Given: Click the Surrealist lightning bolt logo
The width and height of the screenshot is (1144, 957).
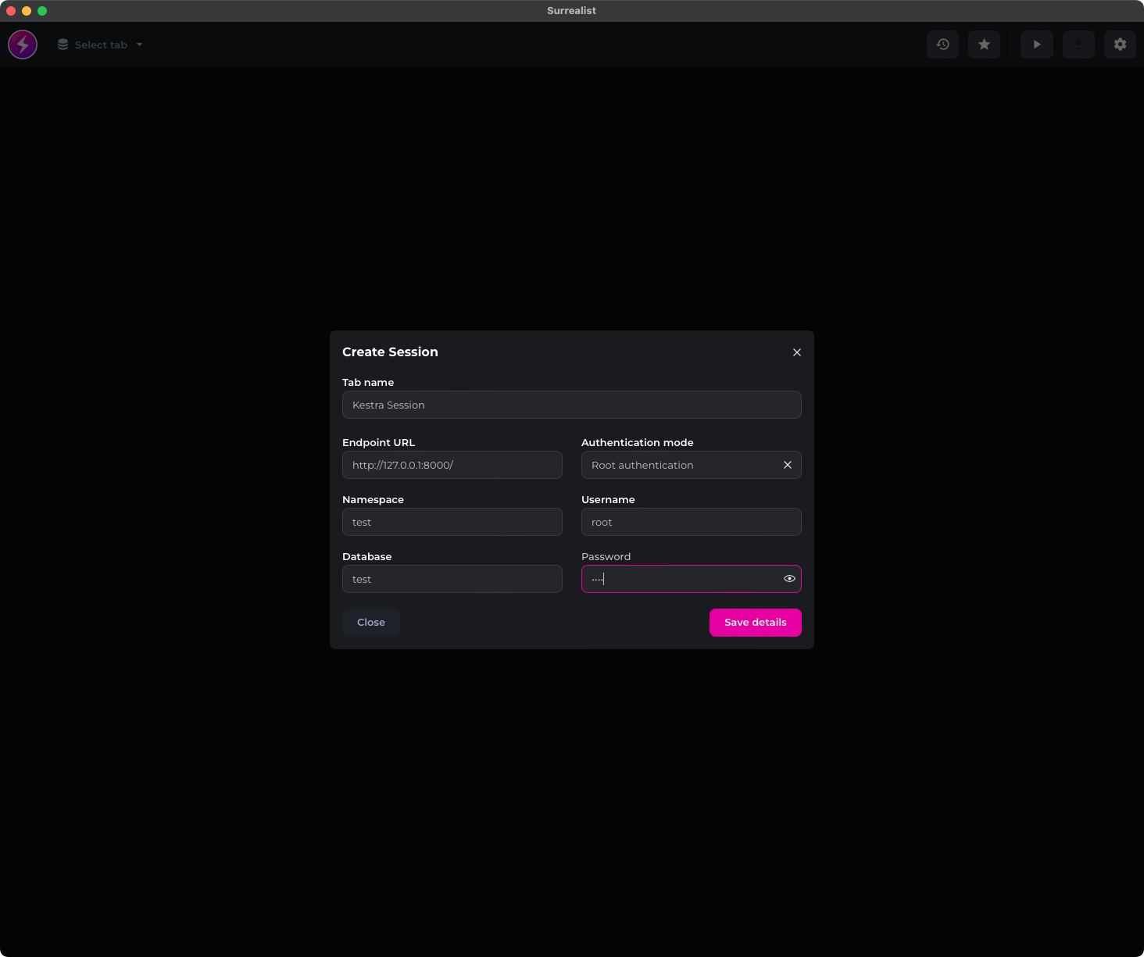Looking at the screenshot, I should (22, 45).
